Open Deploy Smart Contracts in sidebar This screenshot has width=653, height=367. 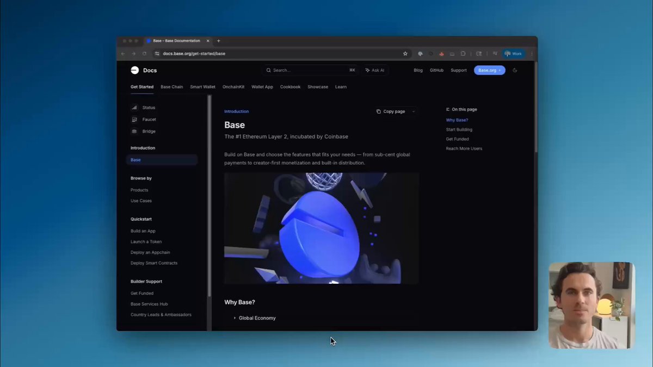coord(154,263)
